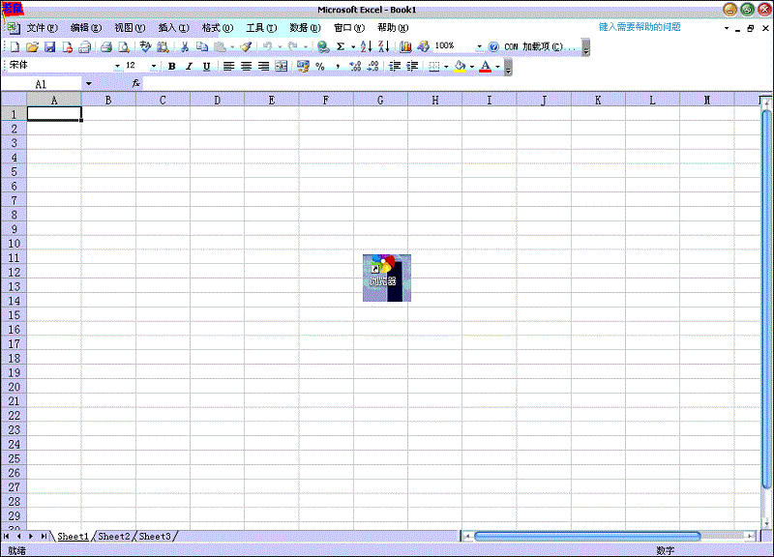Click the help question input box

pos(653,27)
